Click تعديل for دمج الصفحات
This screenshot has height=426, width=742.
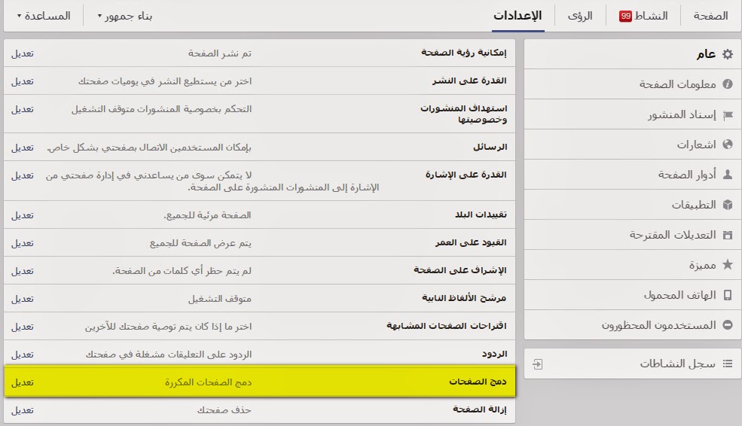click(23, 382)
